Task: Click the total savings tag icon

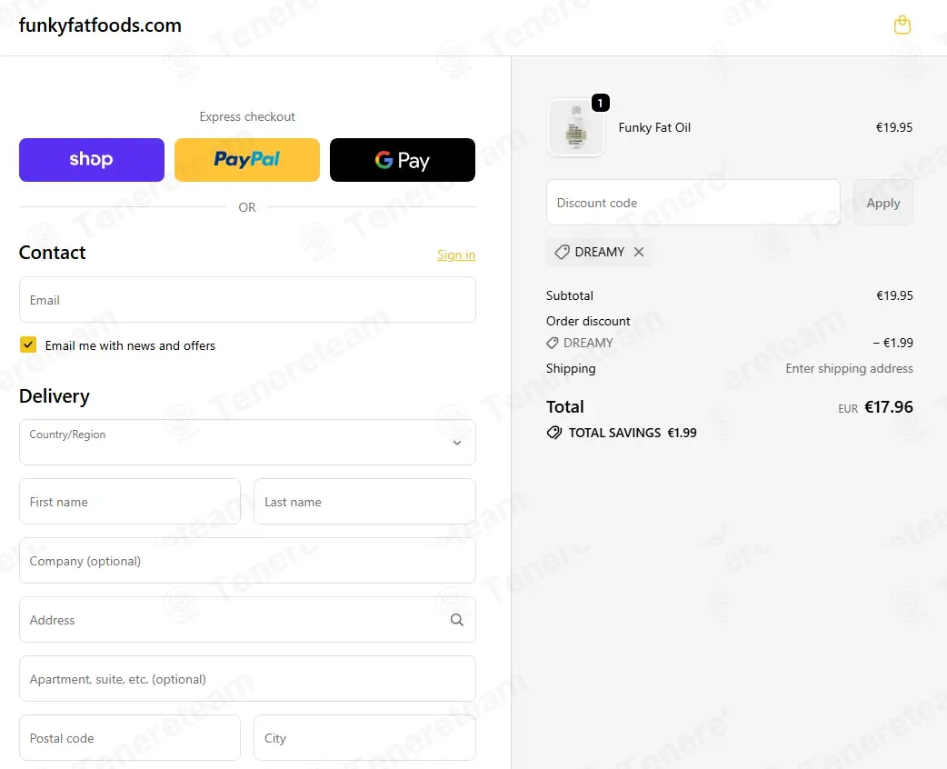Action: pos(553,433)
